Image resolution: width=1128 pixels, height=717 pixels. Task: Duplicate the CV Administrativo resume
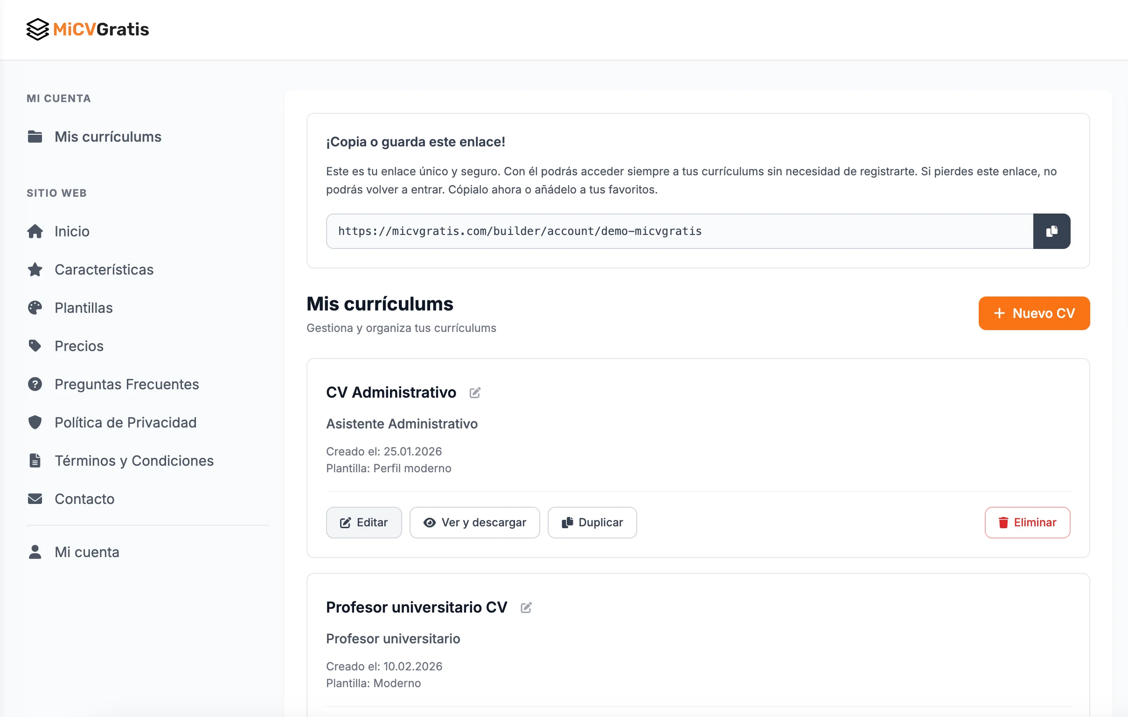point(592,522)
